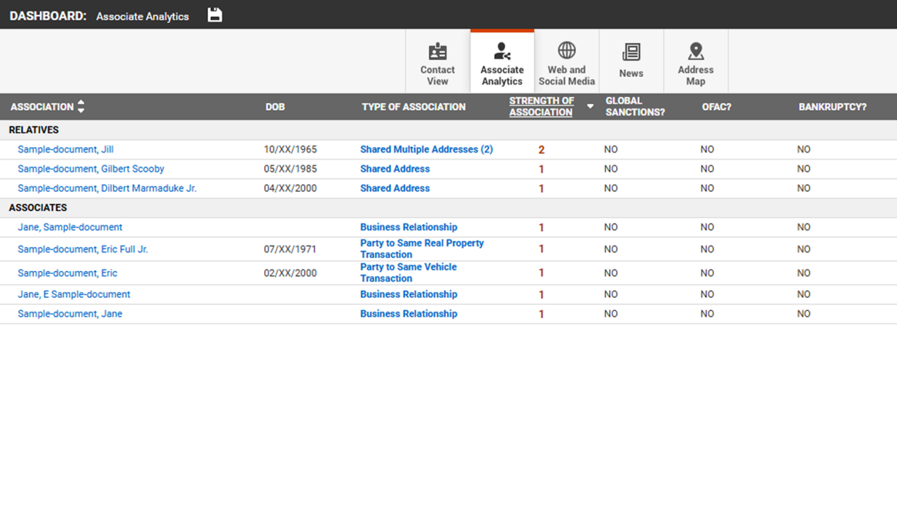Viewport: 897px width, 505px height.
Task: Open associate Jane, Sample-document
Action: click(x=70, y=227)
